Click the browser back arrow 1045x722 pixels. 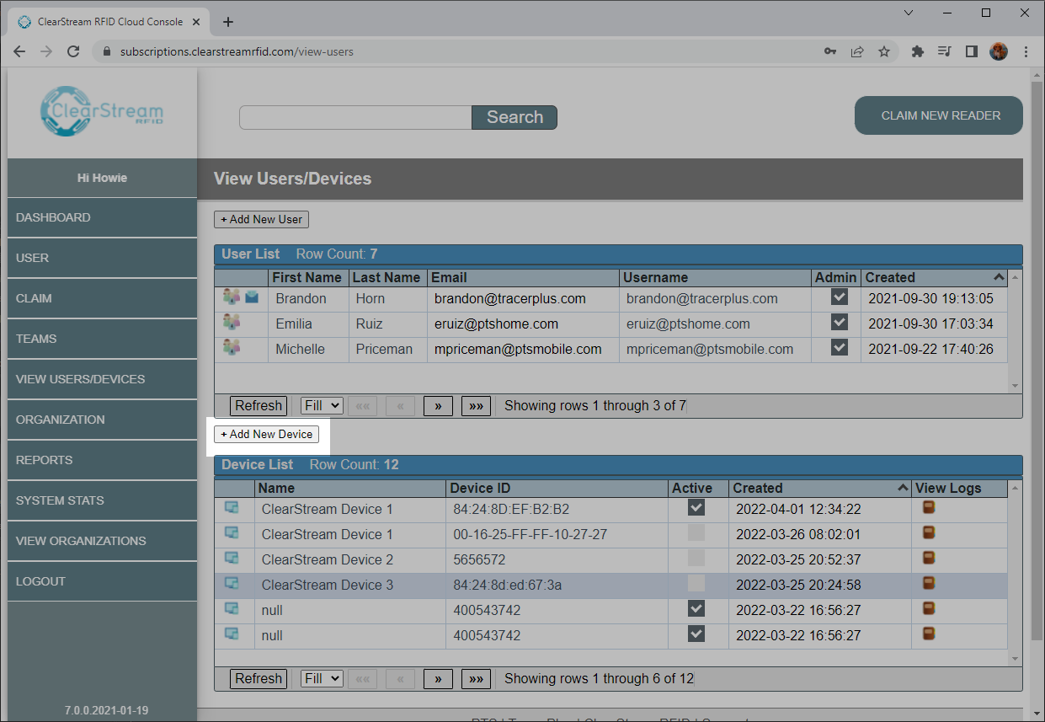point(19,51)
